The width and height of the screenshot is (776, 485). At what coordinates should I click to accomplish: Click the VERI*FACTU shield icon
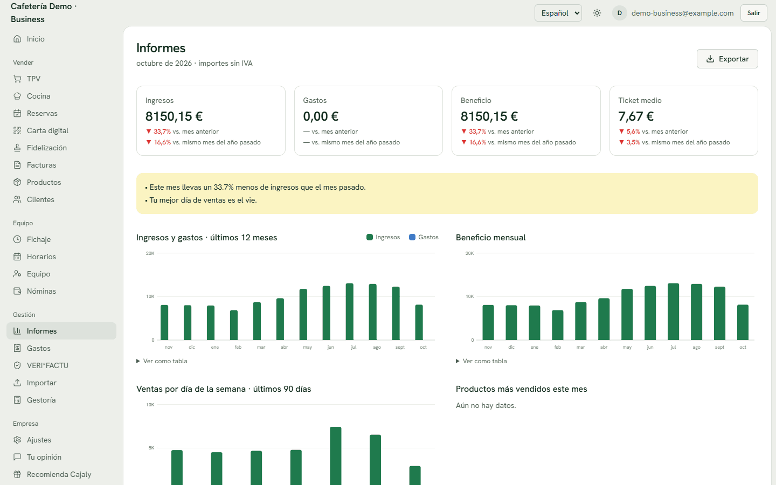[17, 365]
